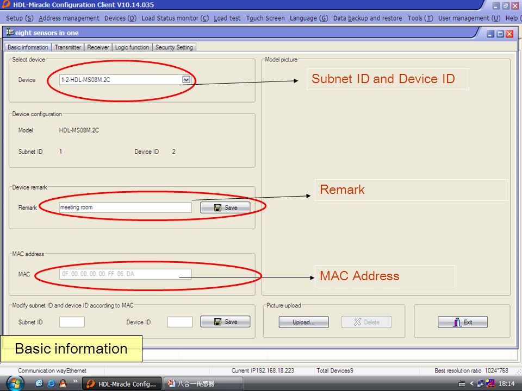
Task: Show hidden tray icons arrow
Action: coord(471,384)
